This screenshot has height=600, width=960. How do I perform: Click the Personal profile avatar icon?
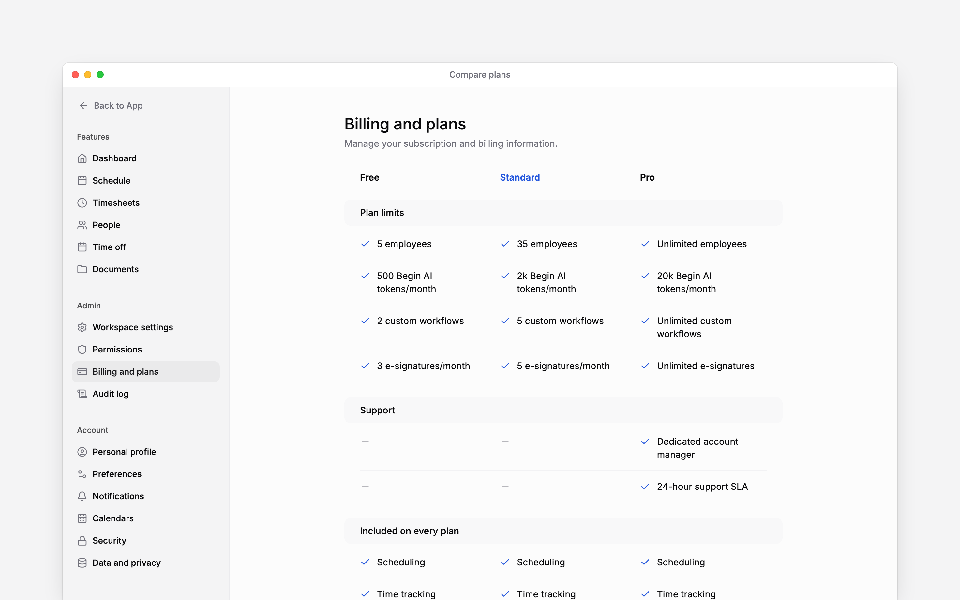tap(82, 452)
